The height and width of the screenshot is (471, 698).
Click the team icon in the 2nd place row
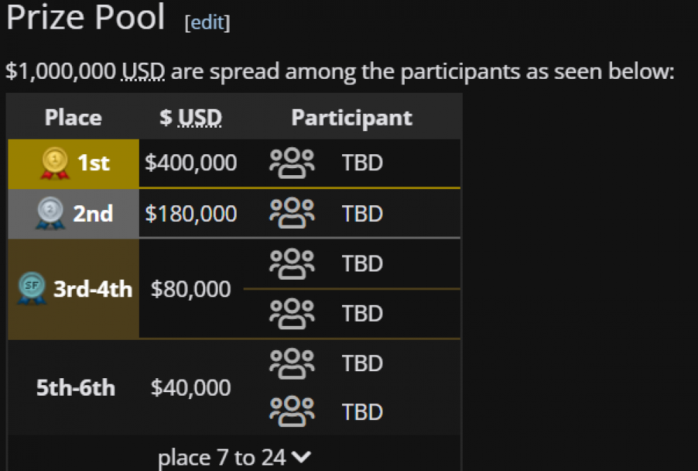point(292,214)
